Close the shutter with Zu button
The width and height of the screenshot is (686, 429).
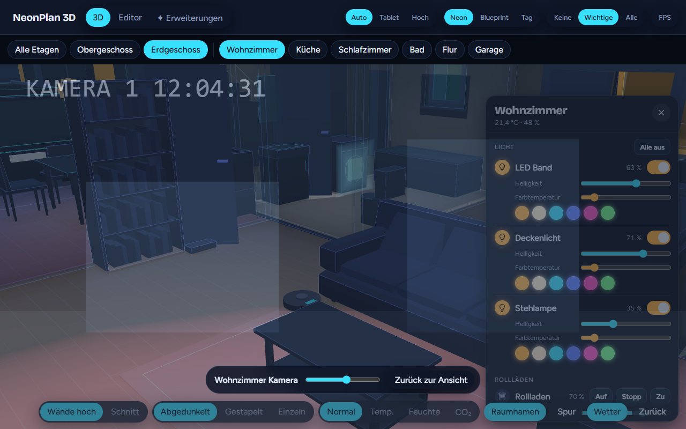[660, 396]
